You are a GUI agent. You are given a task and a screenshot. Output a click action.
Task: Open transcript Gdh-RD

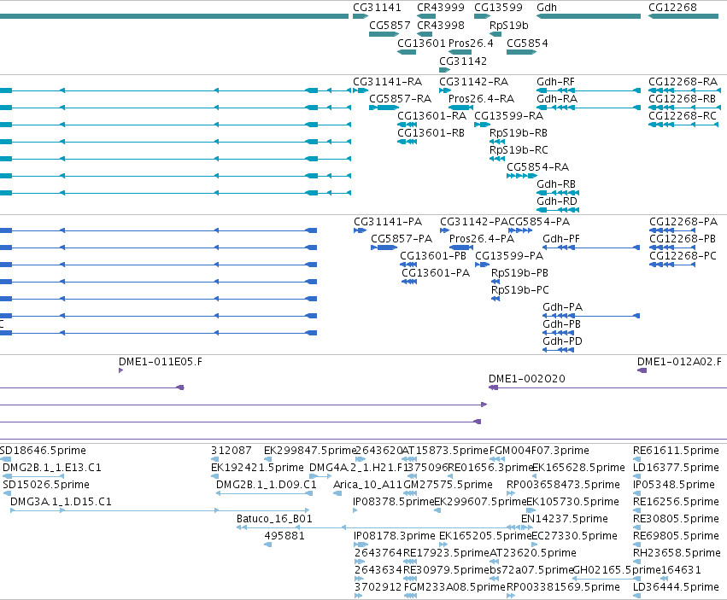tap(556, 201)
